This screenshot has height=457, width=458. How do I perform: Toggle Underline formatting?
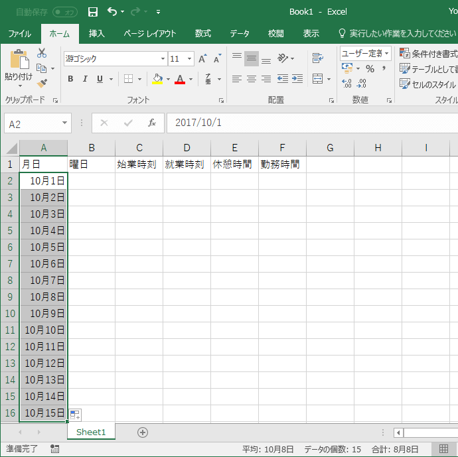click(100, 79)
